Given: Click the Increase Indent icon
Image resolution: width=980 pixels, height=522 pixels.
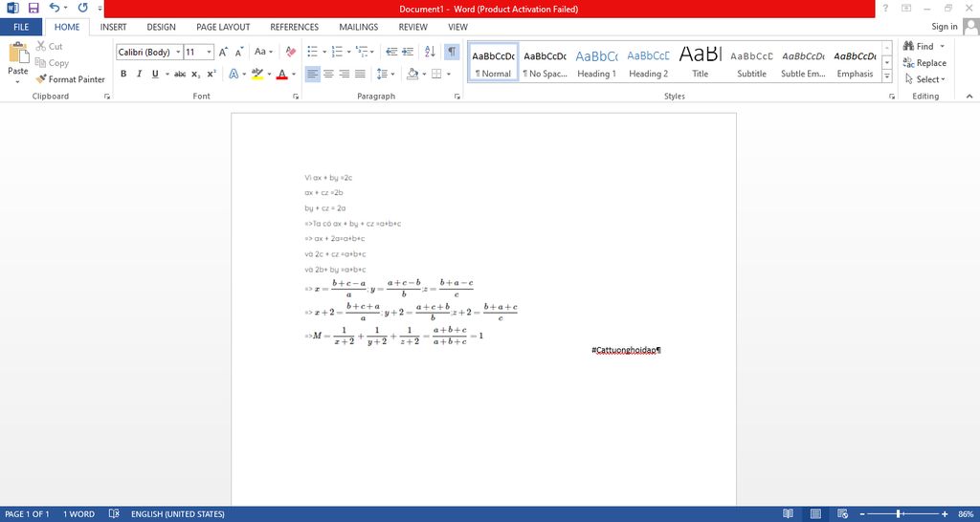Looking at the screenshot, I should click(408, 52).
